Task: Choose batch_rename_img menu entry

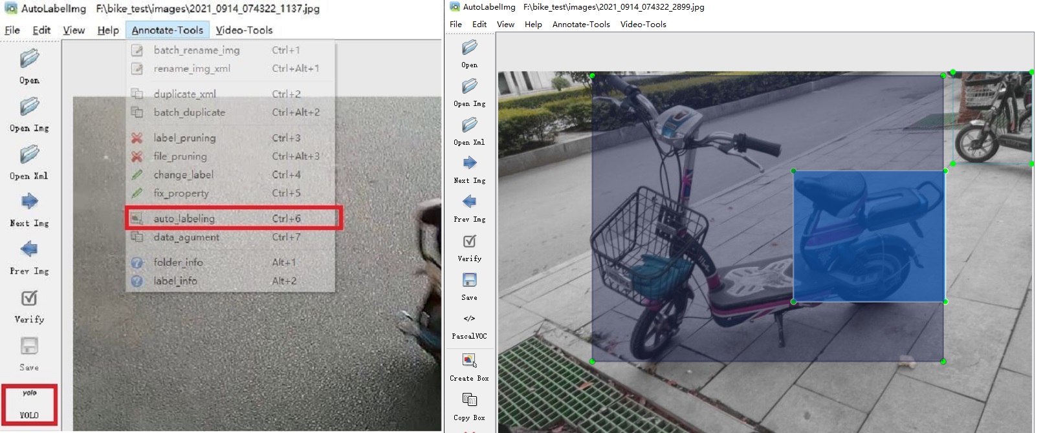Action: click(231, 50)
